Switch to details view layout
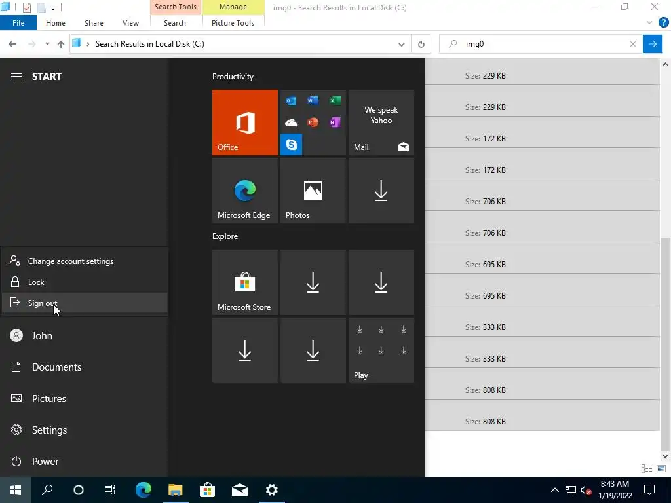 [647, 469]
